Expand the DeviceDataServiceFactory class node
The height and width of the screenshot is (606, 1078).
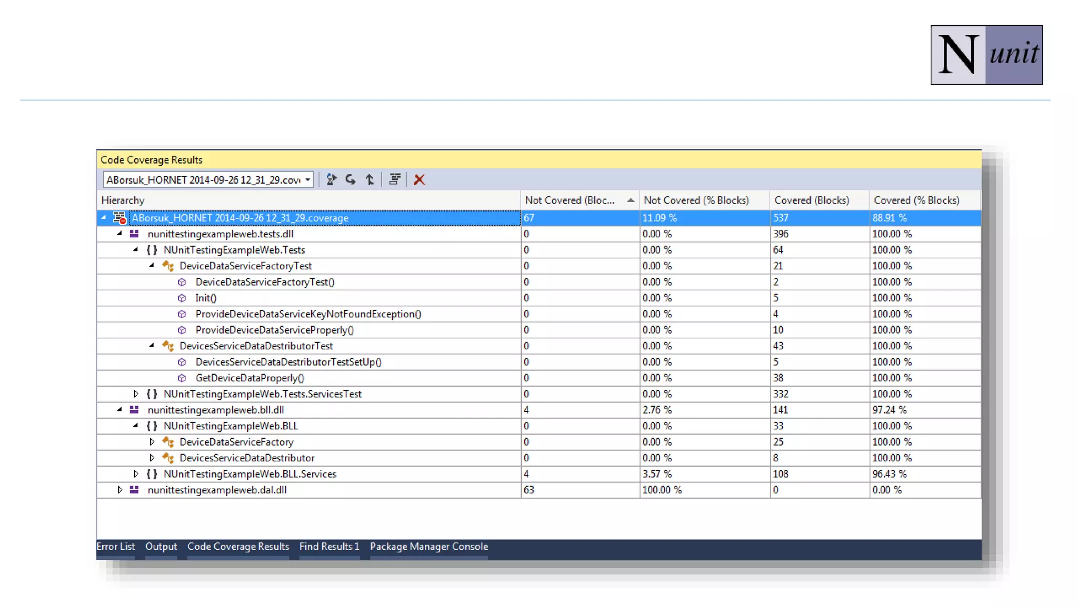tap(152, 442)
